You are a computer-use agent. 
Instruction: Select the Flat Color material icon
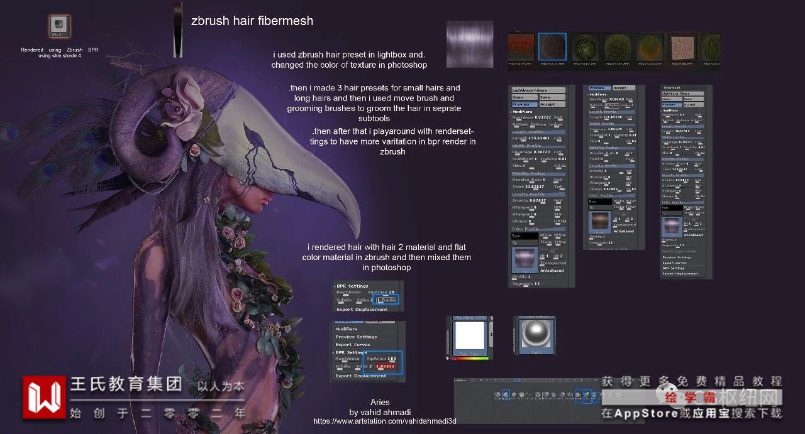(470, 339)
